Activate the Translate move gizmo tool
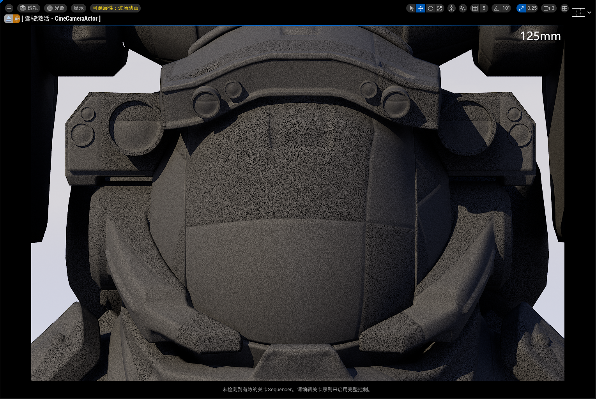The height and width of the screenshot is (399, 596). [421, 8]
